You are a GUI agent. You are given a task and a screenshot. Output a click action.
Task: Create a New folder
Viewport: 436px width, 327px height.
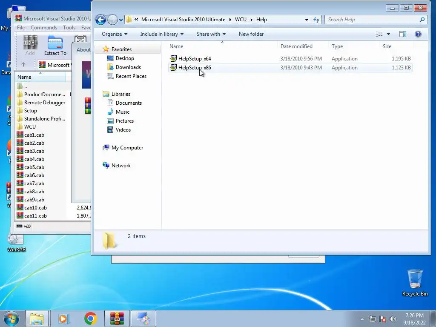click(x=251, y=34)
